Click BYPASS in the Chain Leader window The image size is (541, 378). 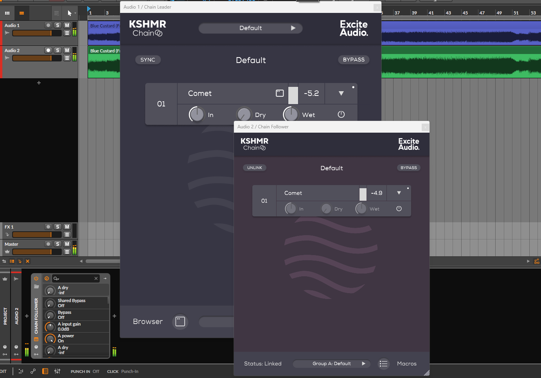click(x=354, y=59)
